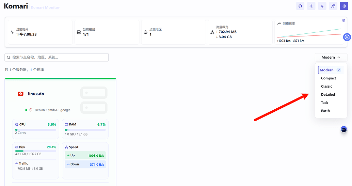Viewport: 352px width, 186px height.
Task: Click the Komari logo title
Action: point(16,6)
